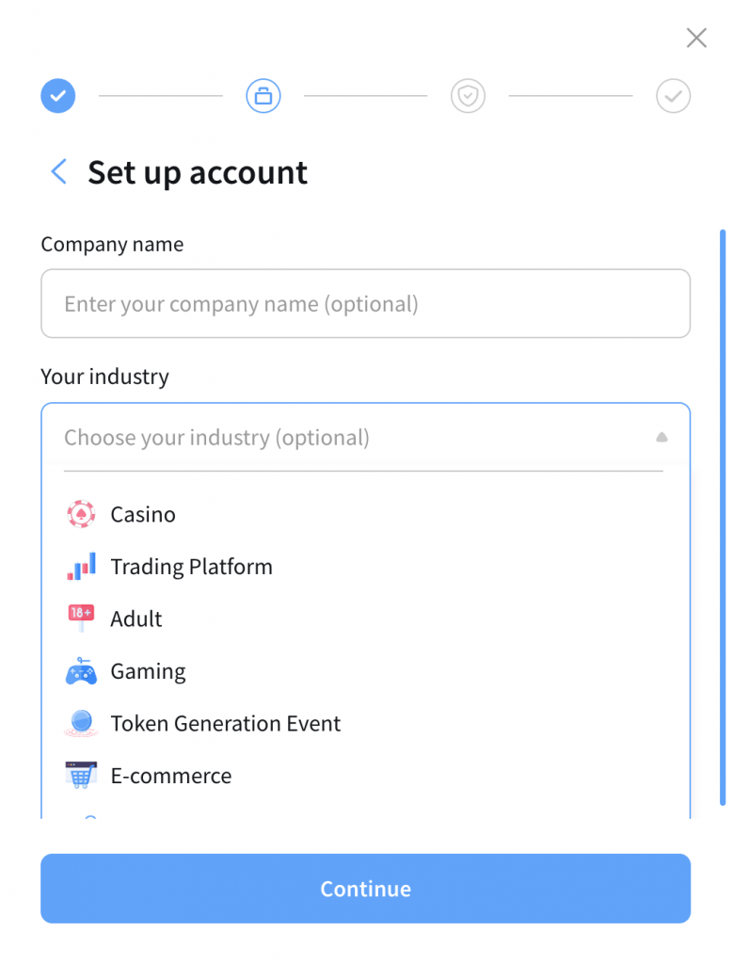Click the lock step icon
Viewport: 733px width, 964px height.
[263, 95]
